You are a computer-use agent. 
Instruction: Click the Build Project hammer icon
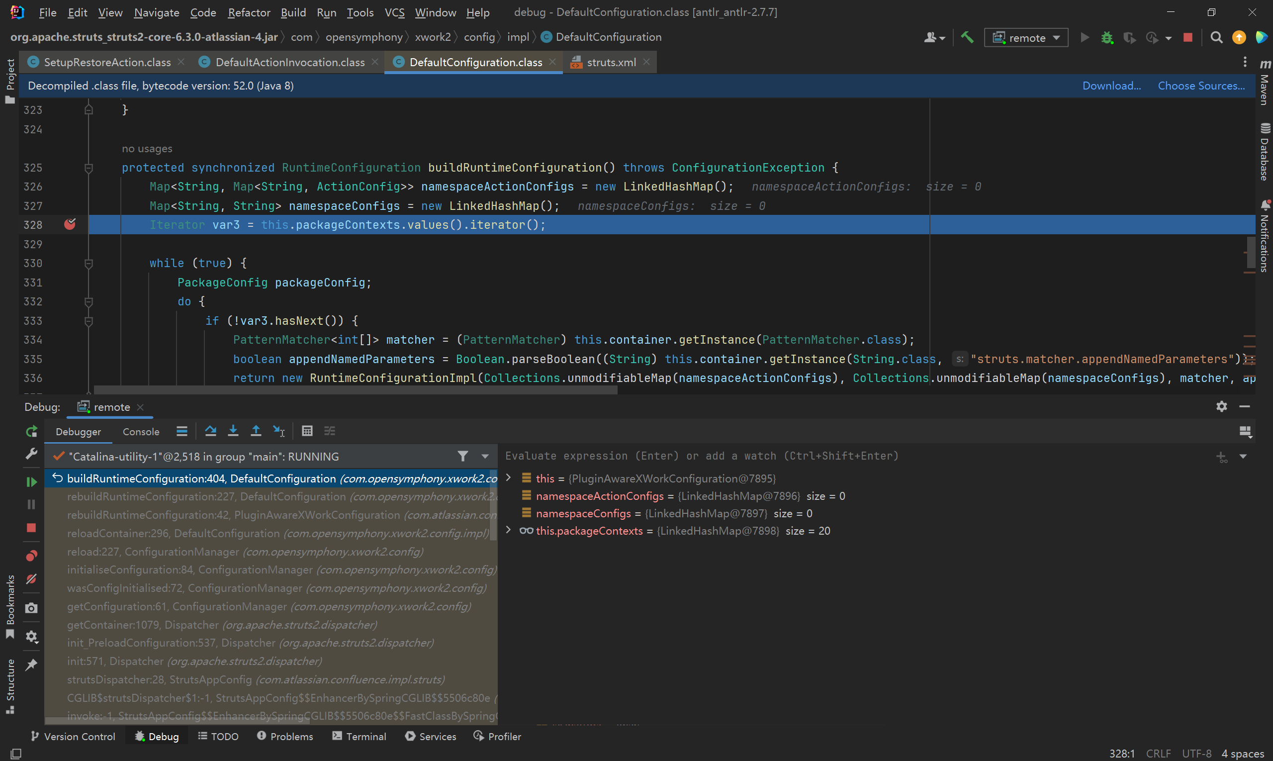point(967,37)
